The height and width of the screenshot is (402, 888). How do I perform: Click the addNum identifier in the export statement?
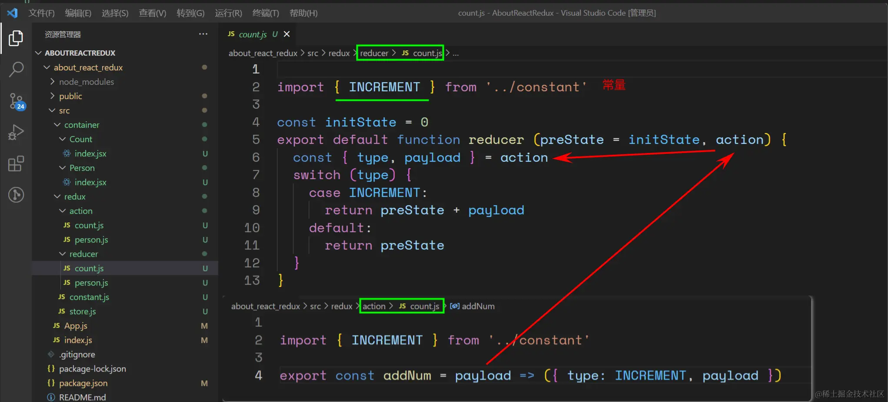click(407, 375)
